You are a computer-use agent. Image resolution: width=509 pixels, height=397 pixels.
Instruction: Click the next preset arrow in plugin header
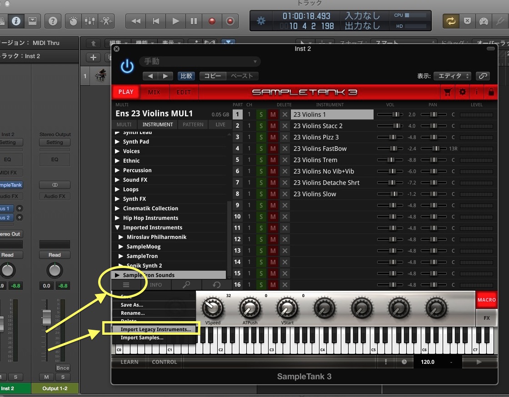[165, 76]
